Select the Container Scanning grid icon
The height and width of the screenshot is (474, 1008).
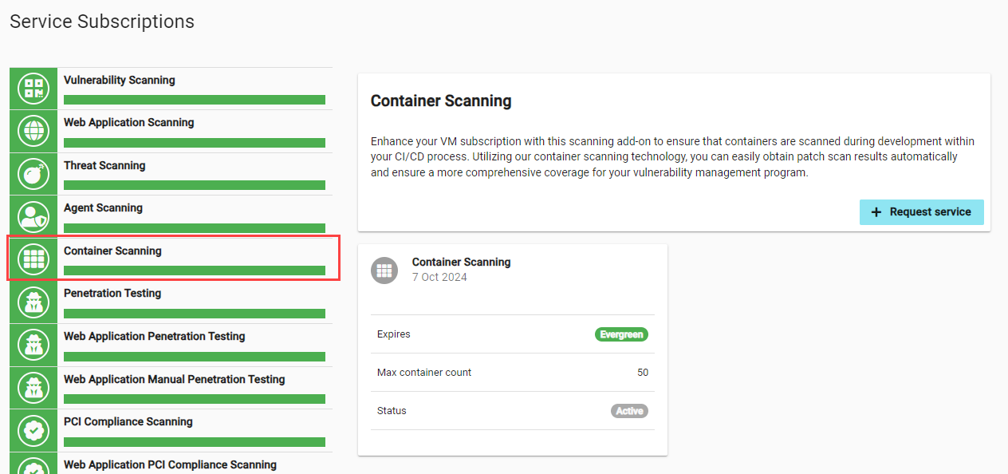pos(33,259)
